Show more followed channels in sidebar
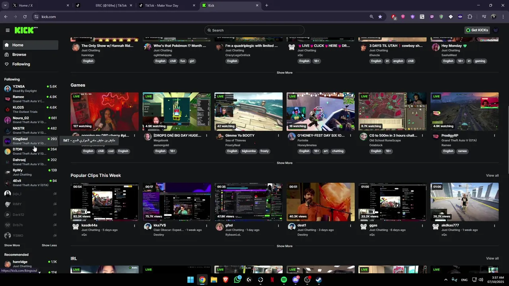The image size is (509, 286). (x=12, y=245)
